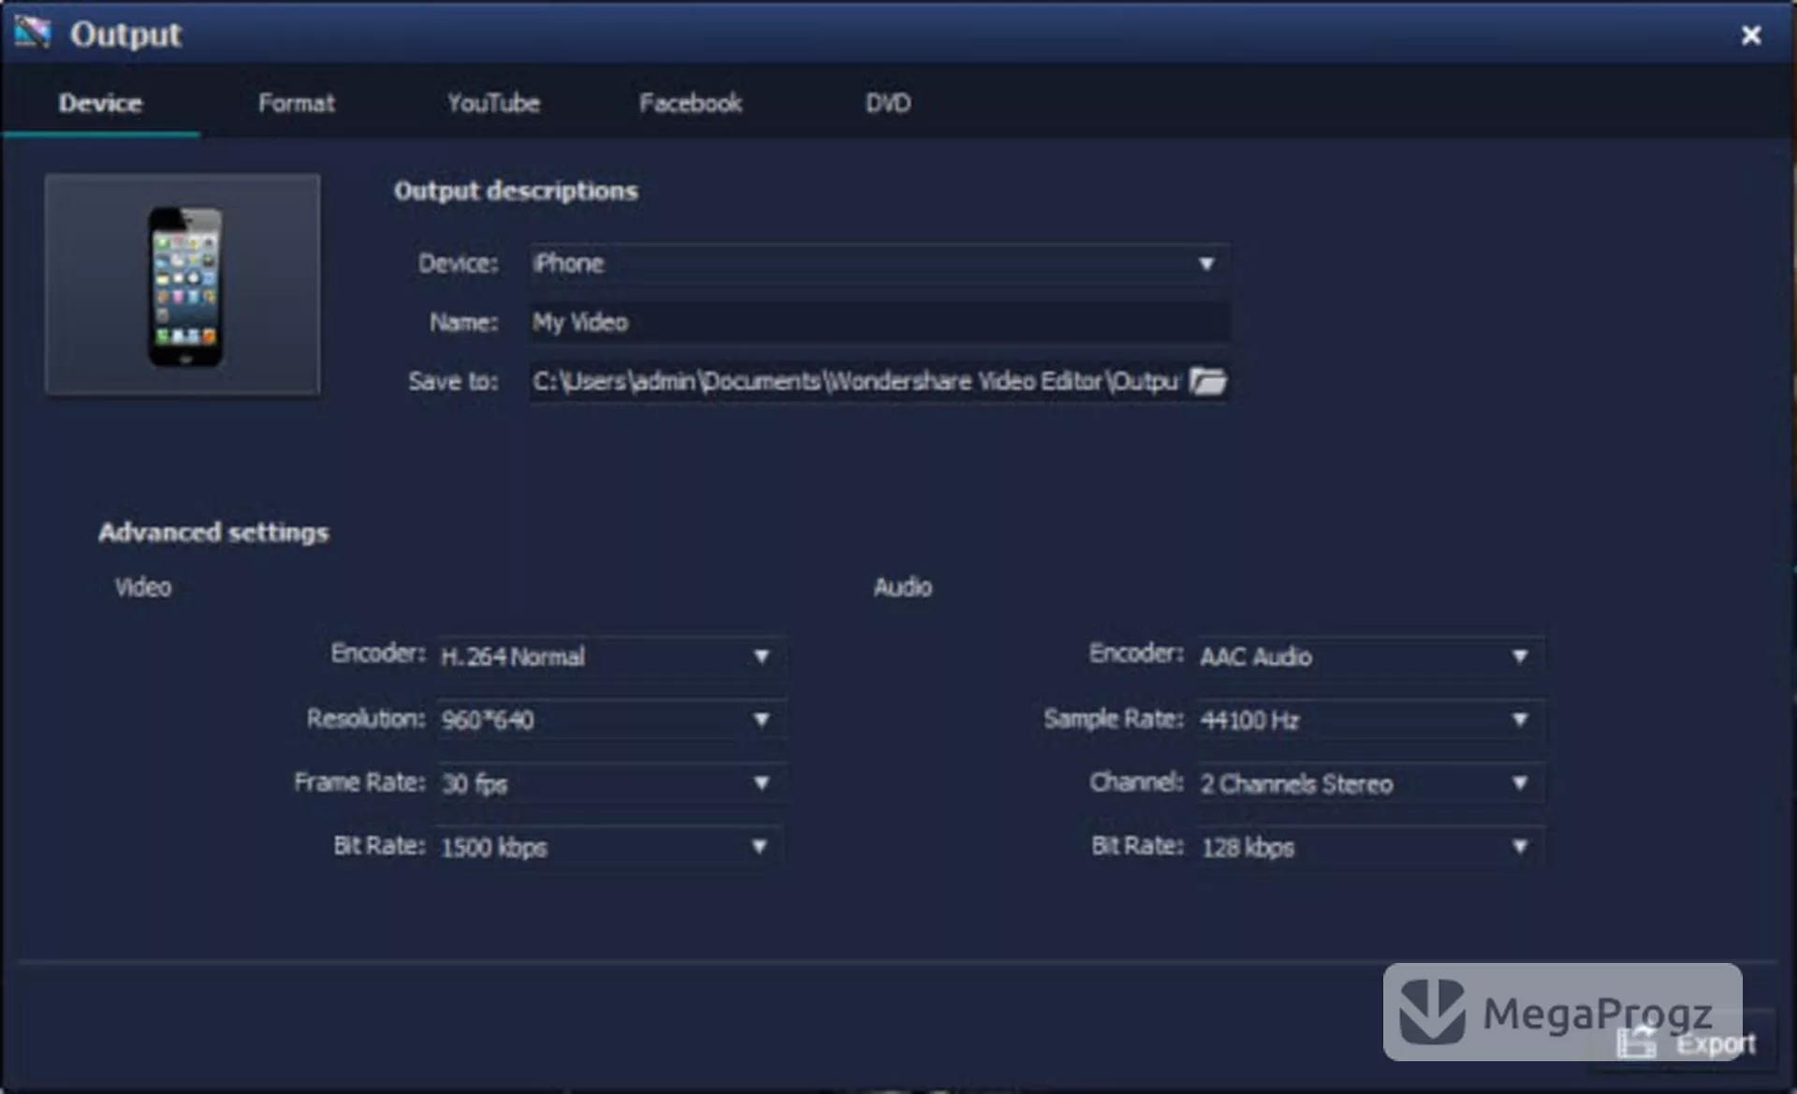Open the Resolution dropdown 960*640
The width and height of the screenshot is (1797, 1094).
(x=610, y=720)
